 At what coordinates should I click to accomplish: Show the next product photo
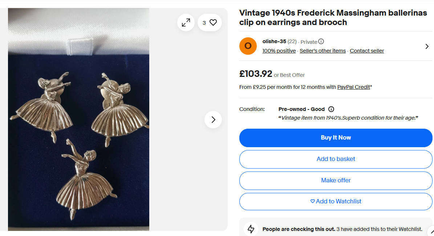click(213, 120)
